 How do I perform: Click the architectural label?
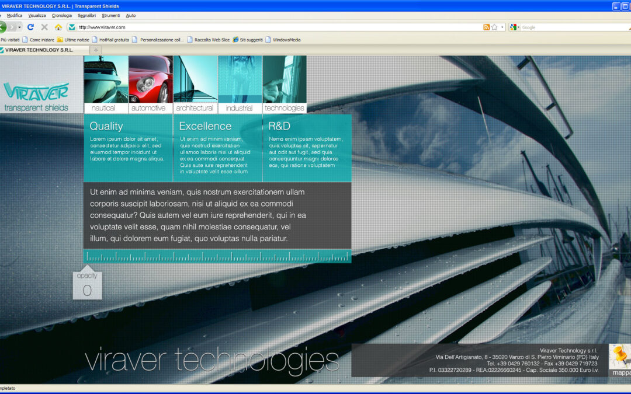(x=195, y=108)
